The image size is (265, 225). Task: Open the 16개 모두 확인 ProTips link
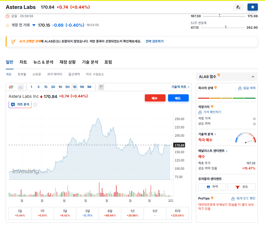coord(243,198)
